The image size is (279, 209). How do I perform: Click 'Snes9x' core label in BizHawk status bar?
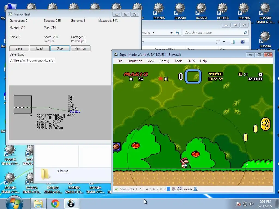pos(187,189)
